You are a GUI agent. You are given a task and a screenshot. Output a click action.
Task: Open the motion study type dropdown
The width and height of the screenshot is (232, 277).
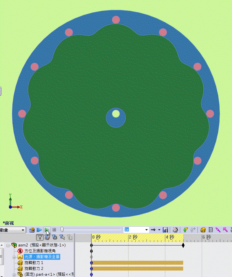pyautogui.click(x=23, y=230)
